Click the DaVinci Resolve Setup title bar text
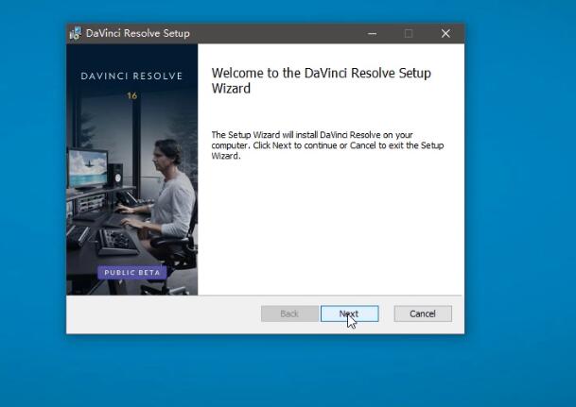This screenshot has height=407, width=576. [x=138, y=33]
